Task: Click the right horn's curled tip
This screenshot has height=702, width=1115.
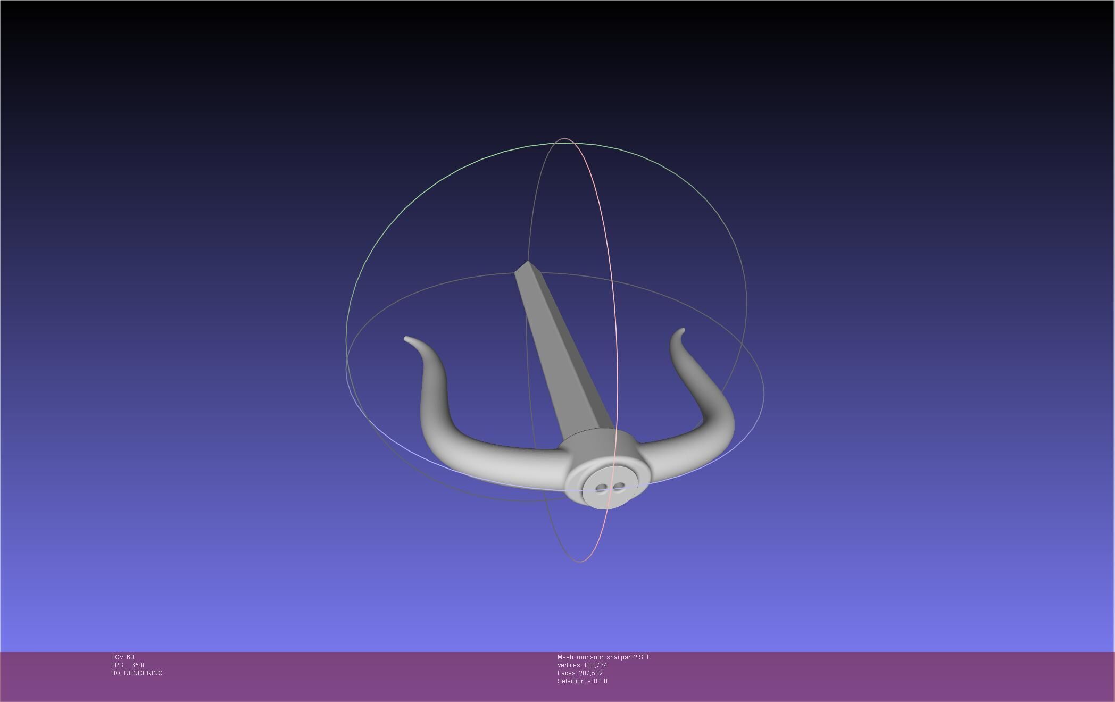Action: (683, 331)
